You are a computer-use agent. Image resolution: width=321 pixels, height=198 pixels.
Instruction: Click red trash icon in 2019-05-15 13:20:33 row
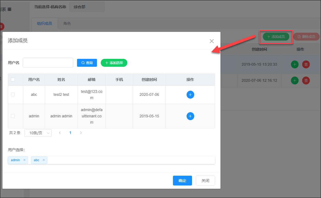tap(306, 65)
